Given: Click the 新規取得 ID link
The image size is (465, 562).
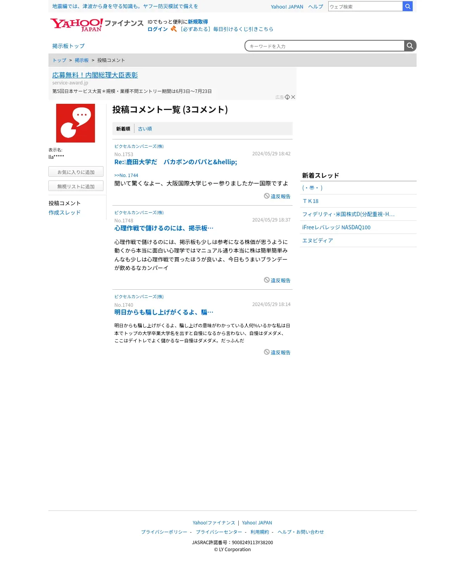Looking at the screenshot, I should [198, 22].
